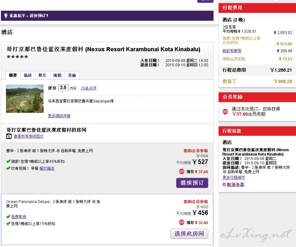Open the 免费取消 link

19,217
